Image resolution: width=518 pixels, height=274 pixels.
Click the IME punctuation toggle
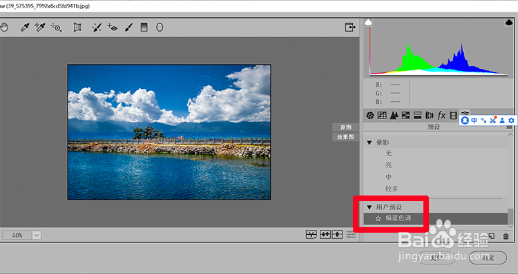pos(483,120)
